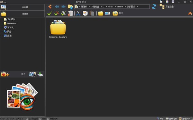193x120 pixels.
Task: Click the app logo icon in title bar
Action: pos(2,2)
